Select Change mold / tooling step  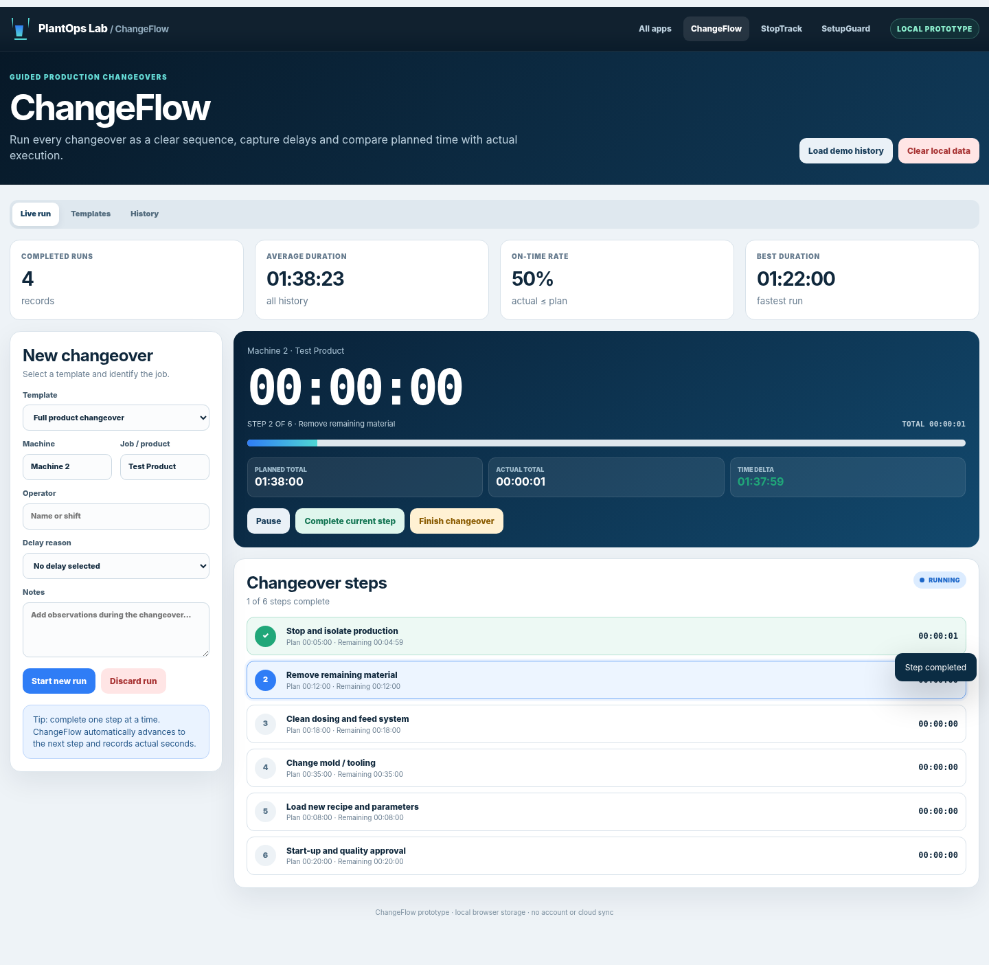[606, 768]
